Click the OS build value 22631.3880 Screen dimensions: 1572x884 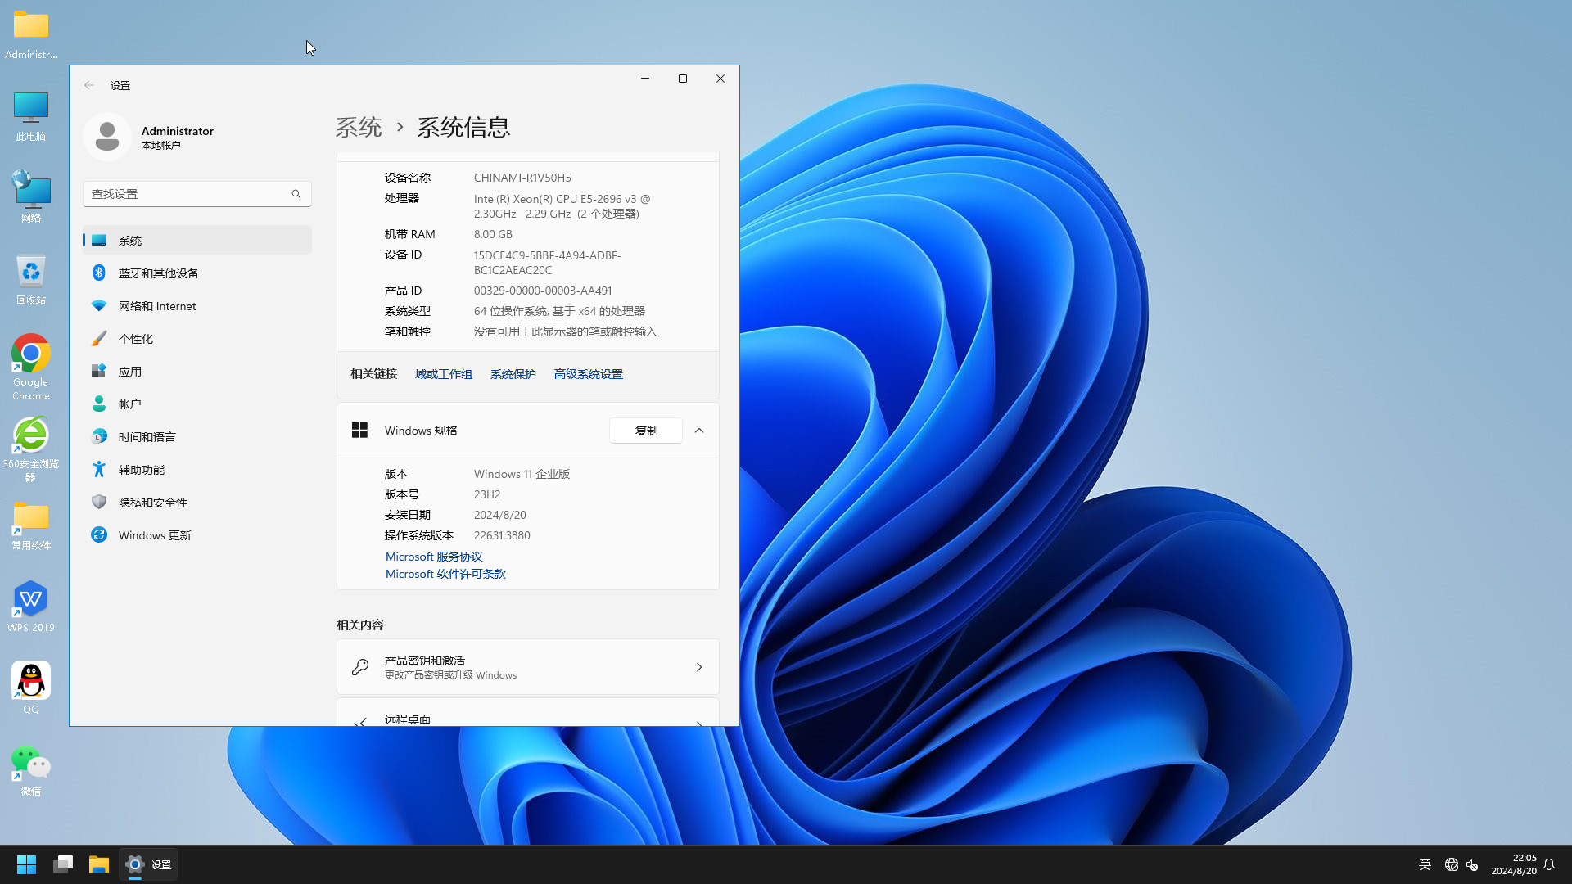coord(502,535)
